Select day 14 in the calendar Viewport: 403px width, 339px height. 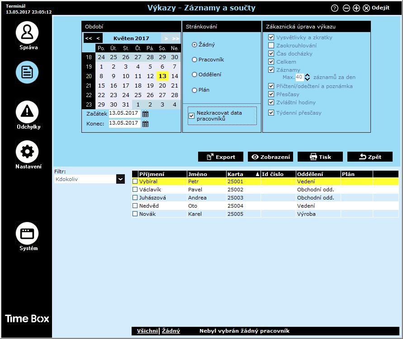(x=175, y=76)
